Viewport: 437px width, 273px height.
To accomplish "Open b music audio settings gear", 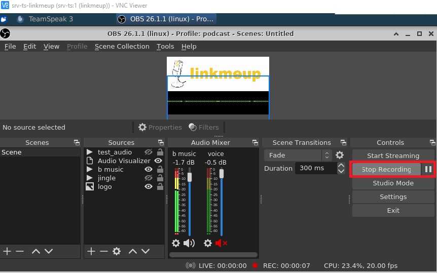I will [x=175, y=243].
